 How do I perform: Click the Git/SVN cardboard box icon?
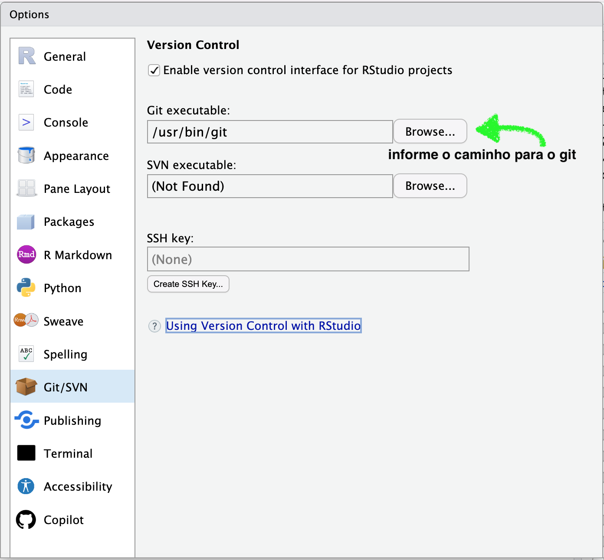[x=26, y=387]
